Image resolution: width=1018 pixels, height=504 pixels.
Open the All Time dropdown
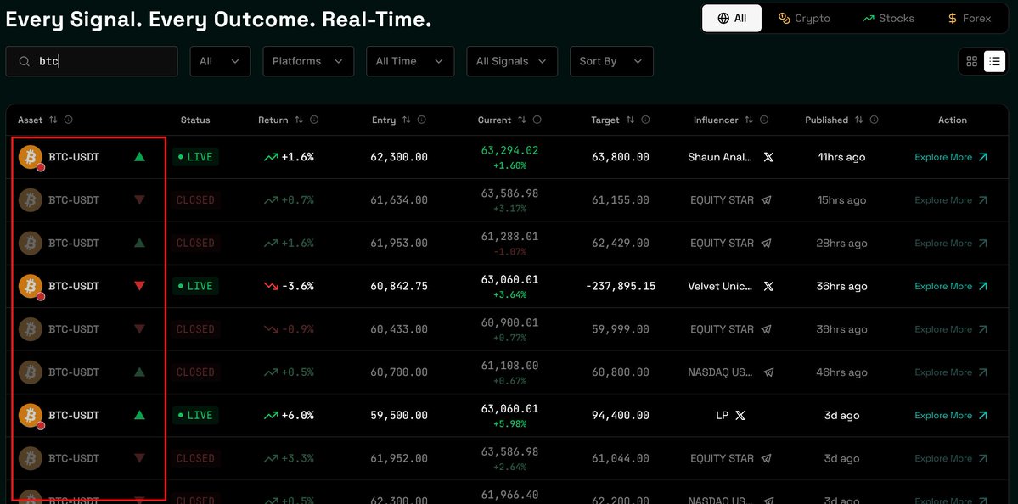(x=410, y=61)
